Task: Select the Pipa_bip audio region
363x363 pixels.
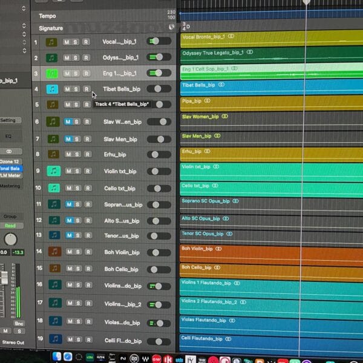Action: [x=272, y=103]
